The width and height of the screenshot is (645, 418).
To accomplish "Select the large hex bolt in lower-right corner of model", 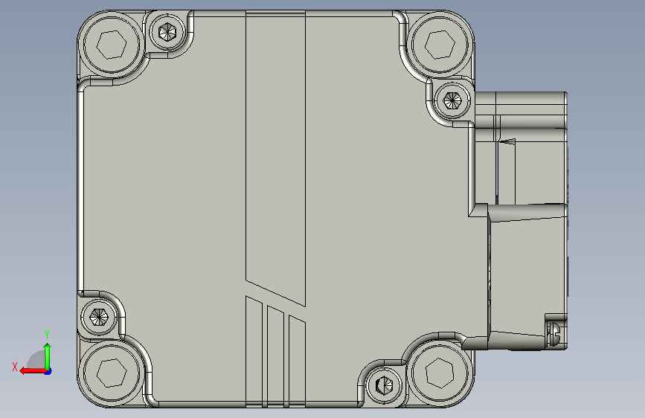I will point(440,373).
